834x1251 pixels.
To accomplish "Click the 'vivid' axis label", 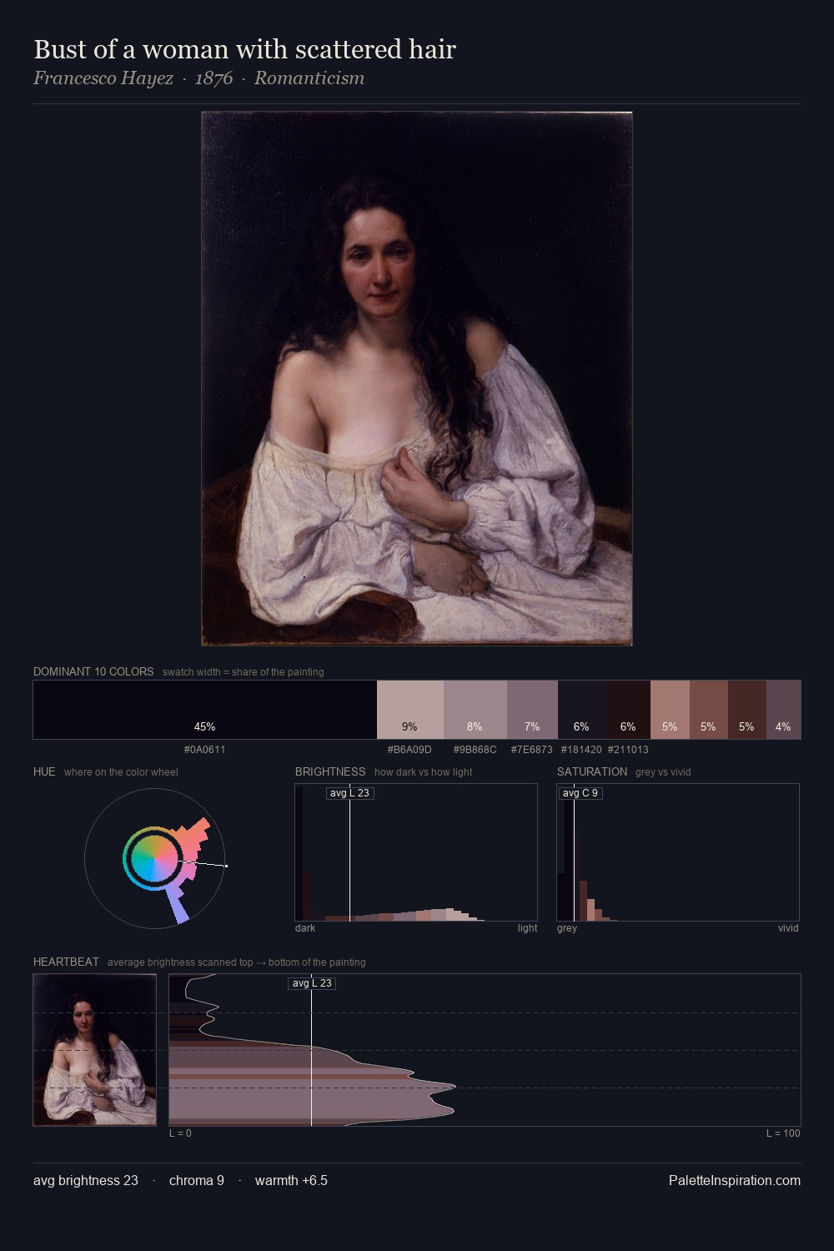I will pos(788,928).
